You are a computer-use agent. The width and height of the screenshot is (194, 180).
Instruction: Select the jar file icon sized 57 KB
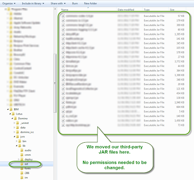[x=63, y=16]
